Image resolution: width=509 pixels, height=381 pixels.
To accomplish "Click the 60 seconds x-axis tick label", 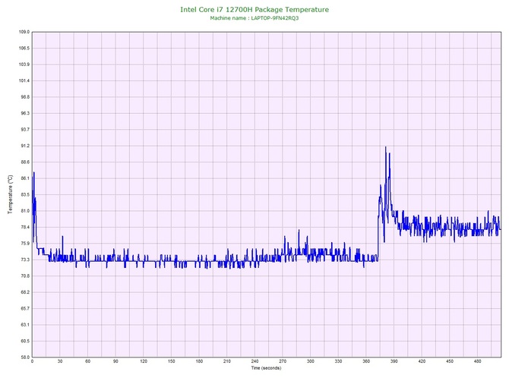I will (x=87, y=361).
